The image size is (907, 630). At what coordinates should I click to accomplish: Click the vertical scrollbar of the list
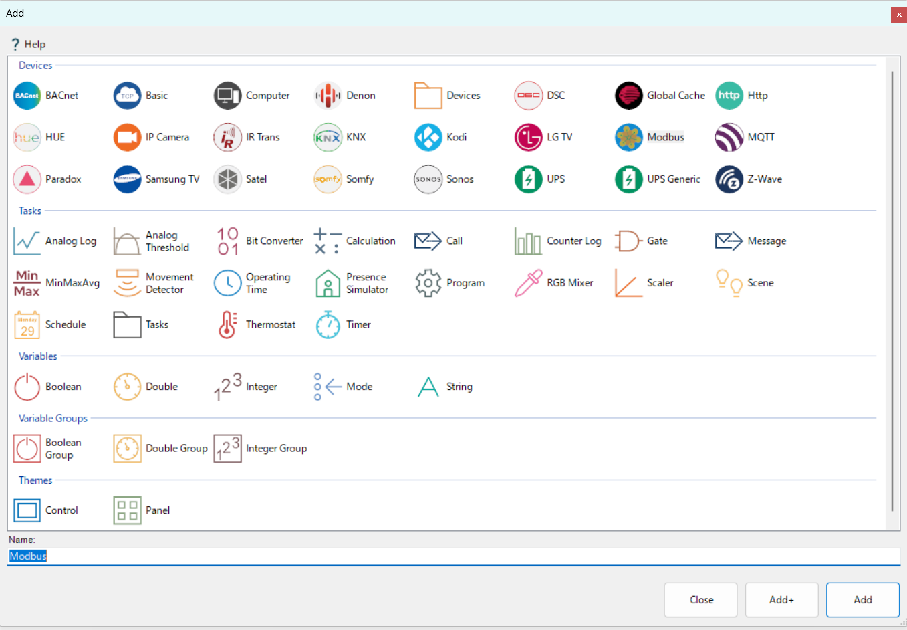pyautogui.click(x=892, y=291)
